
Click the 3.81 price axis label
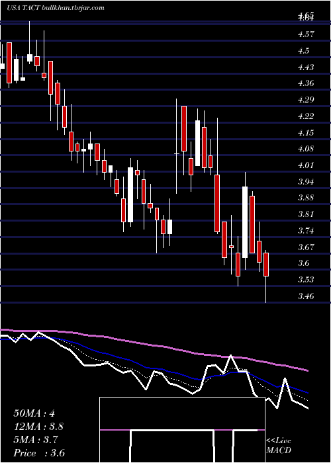tap(306, 214)
